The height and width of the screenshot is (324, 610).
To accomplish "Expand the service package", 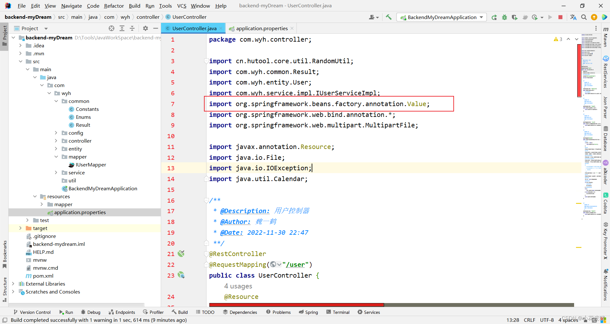I will [x=56, y=172].
